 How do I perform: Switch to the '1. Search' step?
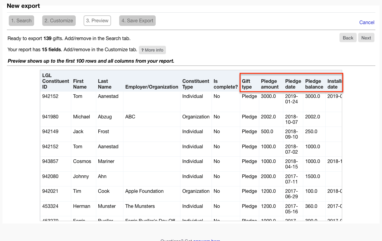[21, 20]
